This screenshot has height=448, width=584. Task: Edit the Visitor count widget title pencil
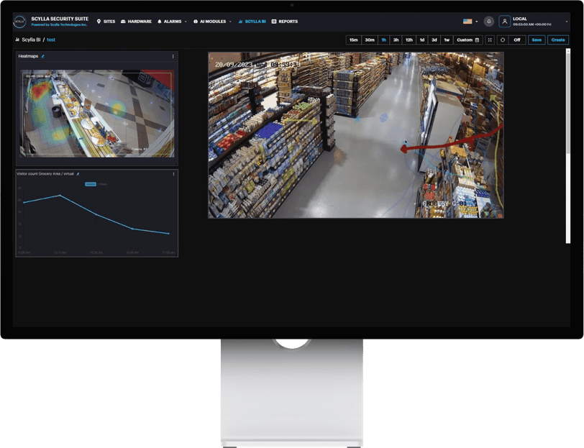point(78,174)
